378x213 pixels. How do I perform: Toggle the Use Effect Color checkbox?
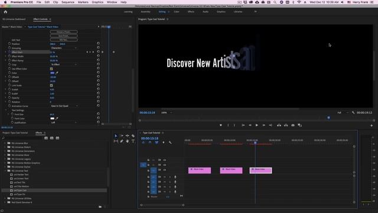pos(51,69)
